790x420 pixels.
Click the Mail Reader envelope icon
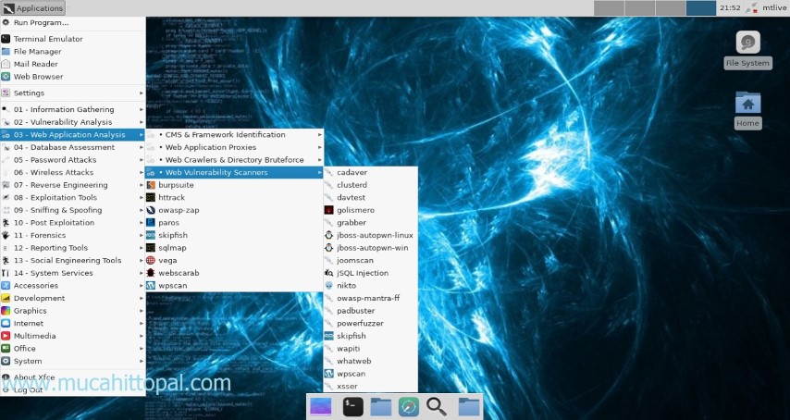pyautogui.click(x=6, y=64)
